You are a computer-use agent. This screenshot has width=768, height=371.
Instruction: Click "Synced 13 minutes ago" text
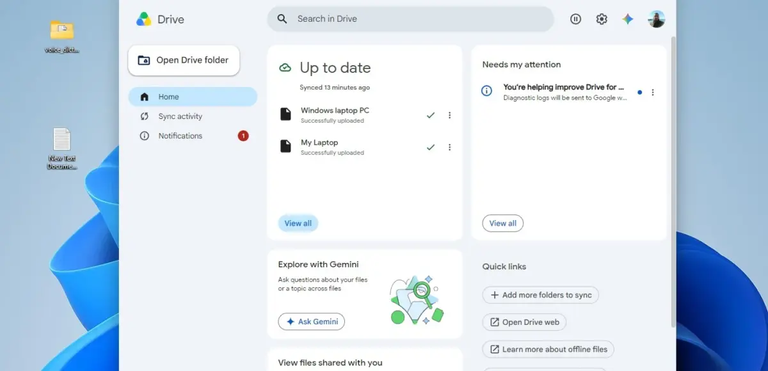click(x=335, y=88)
